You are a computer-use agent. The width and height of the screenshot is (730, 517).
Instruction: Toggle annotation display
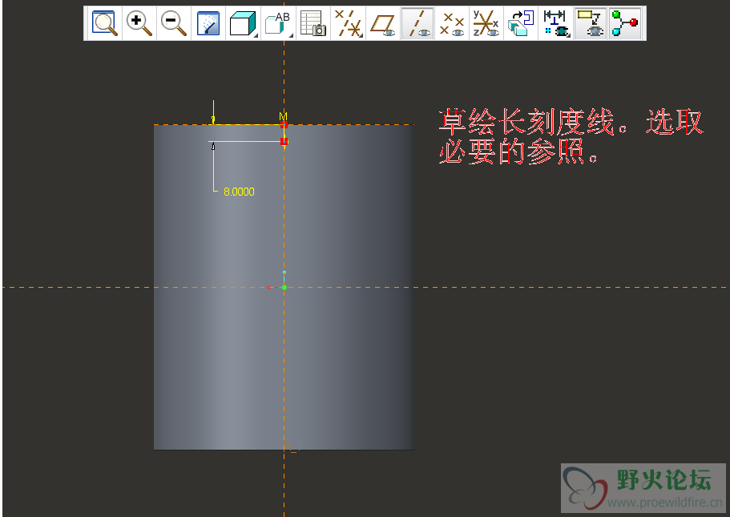pos(591,23)
